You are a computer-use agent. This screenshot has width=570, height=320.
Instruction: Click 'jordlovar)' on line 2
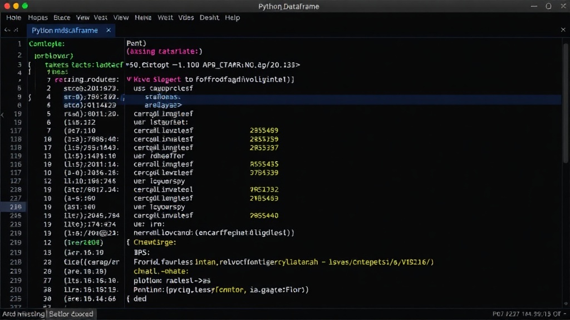point(54,56)
